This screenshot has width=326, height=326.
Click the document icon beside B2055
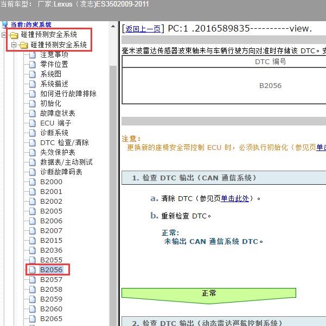pyautogui.click(x=32, y=260)
